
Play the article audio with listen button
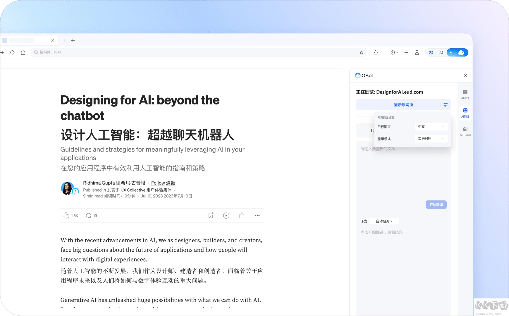pos(226,216)
